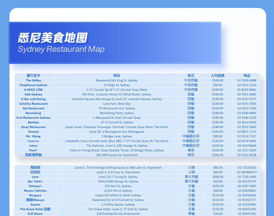Click Quay Restaurant phone number
Screen dimensions: 274x216
click(x=247, y=127)
